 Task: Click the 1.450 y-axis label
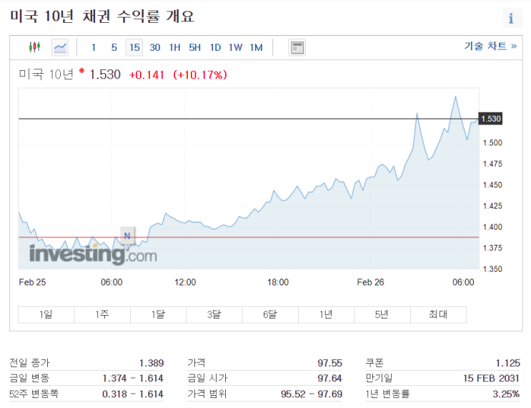coord(492,185)
